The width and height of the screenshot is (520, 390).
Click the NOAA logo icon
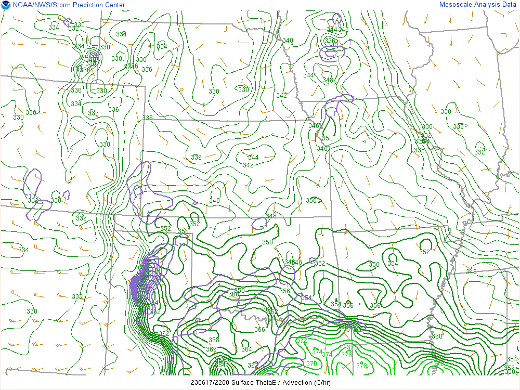6,5
